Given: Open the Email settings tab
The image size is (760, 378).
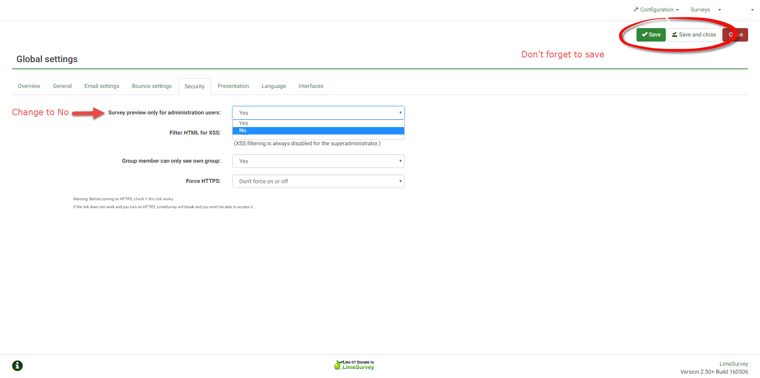Looking at the screenshot, I should (x=102, y=86).
